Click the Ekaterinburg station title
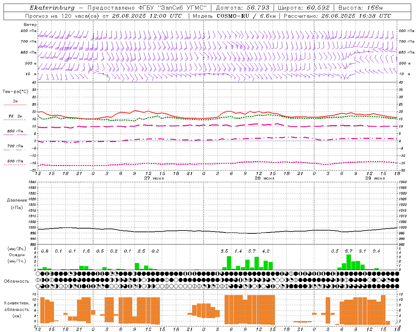 click(52, 8)
